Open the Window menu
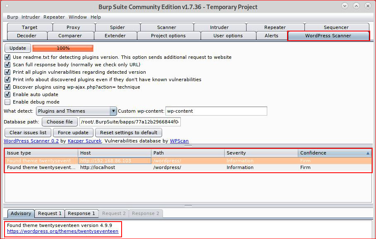376x239 pixels. click(x=78, y=17)
